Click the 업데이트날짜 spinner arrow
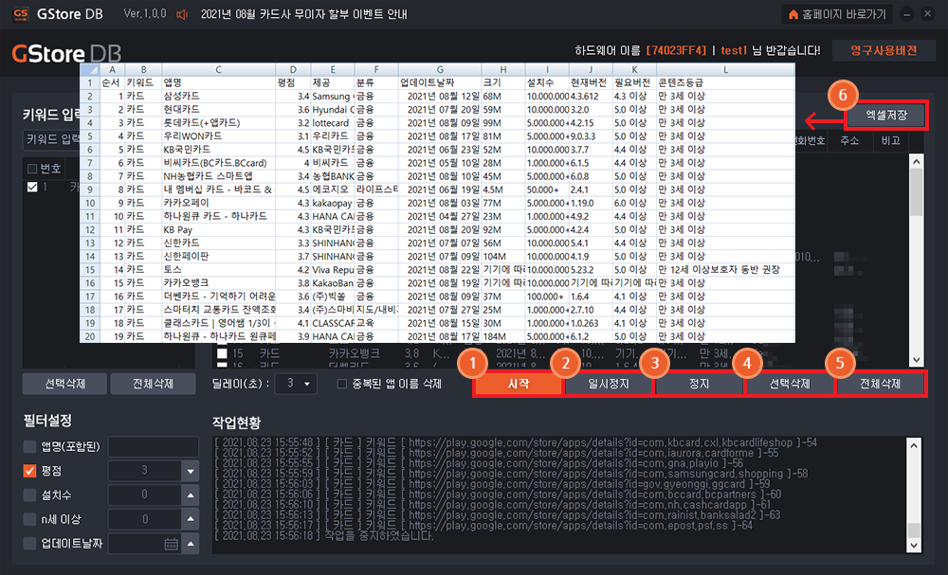This screenshot has width=948, height=575. point(191,543)
